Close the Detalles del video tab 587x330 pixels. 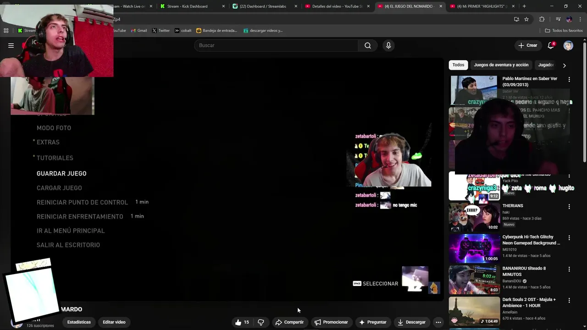368,6
